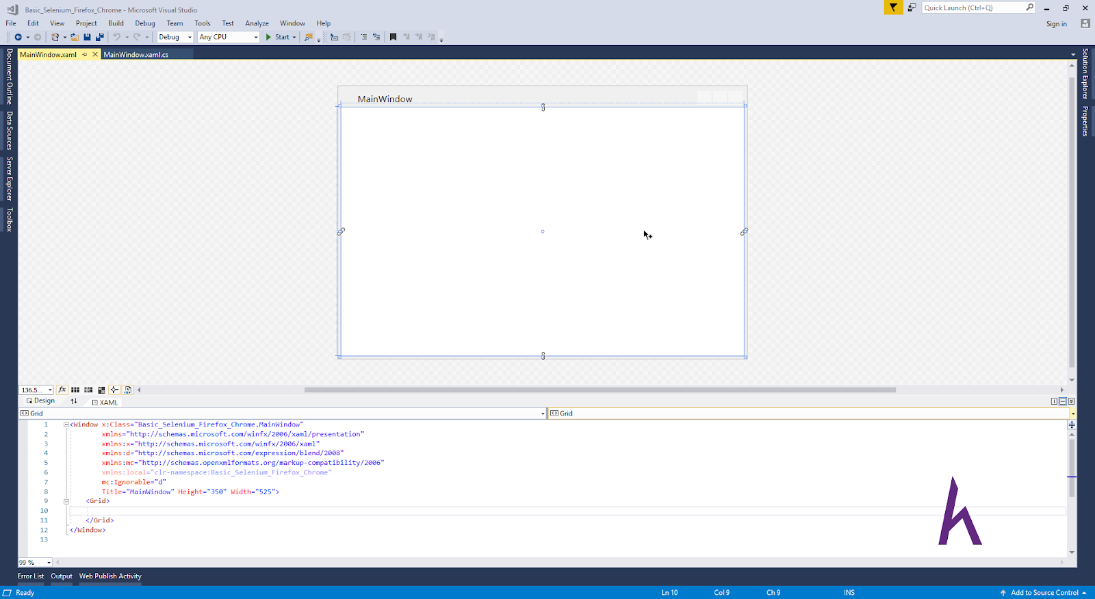Viewport: 1095px width, 599px height.
Task: Toggle the effects fx button in designer
Action: 62,390
